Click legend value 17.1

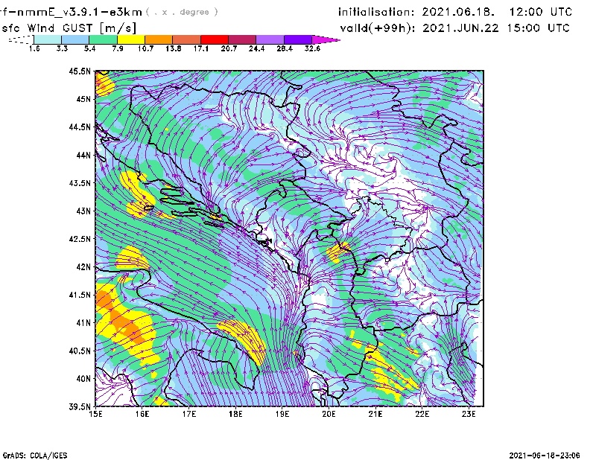(x=201, y=48)
